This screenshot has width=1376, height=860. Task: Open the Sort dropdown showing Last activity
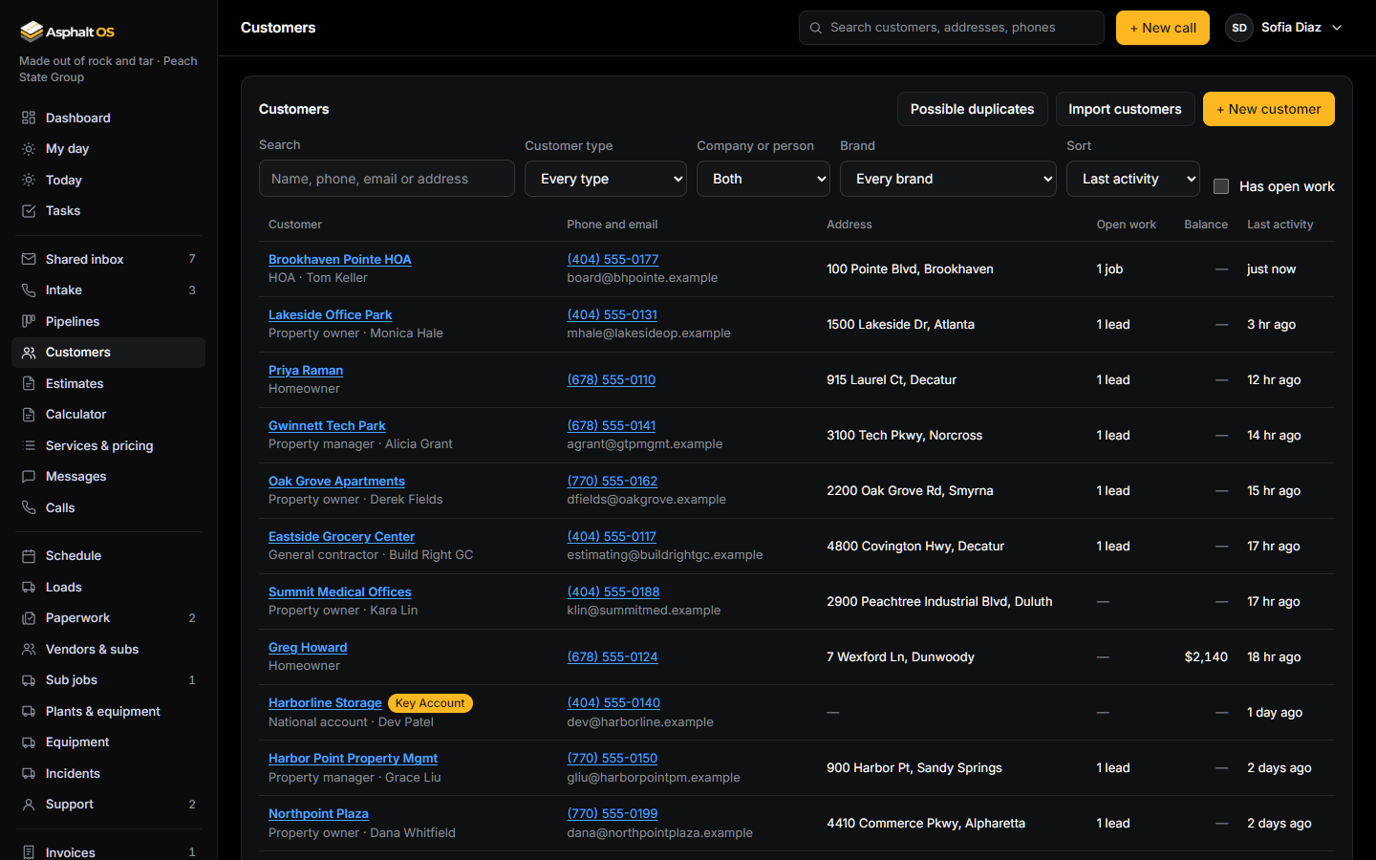coord(1133,179)
